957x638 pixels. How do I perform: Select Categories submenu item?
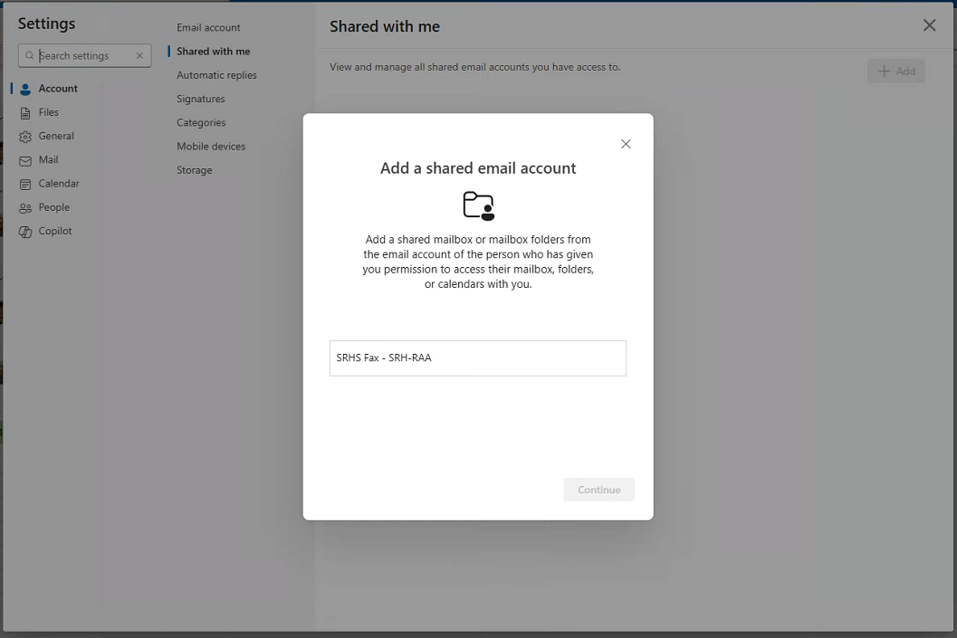pyautogui.click(x=201, y=122)
